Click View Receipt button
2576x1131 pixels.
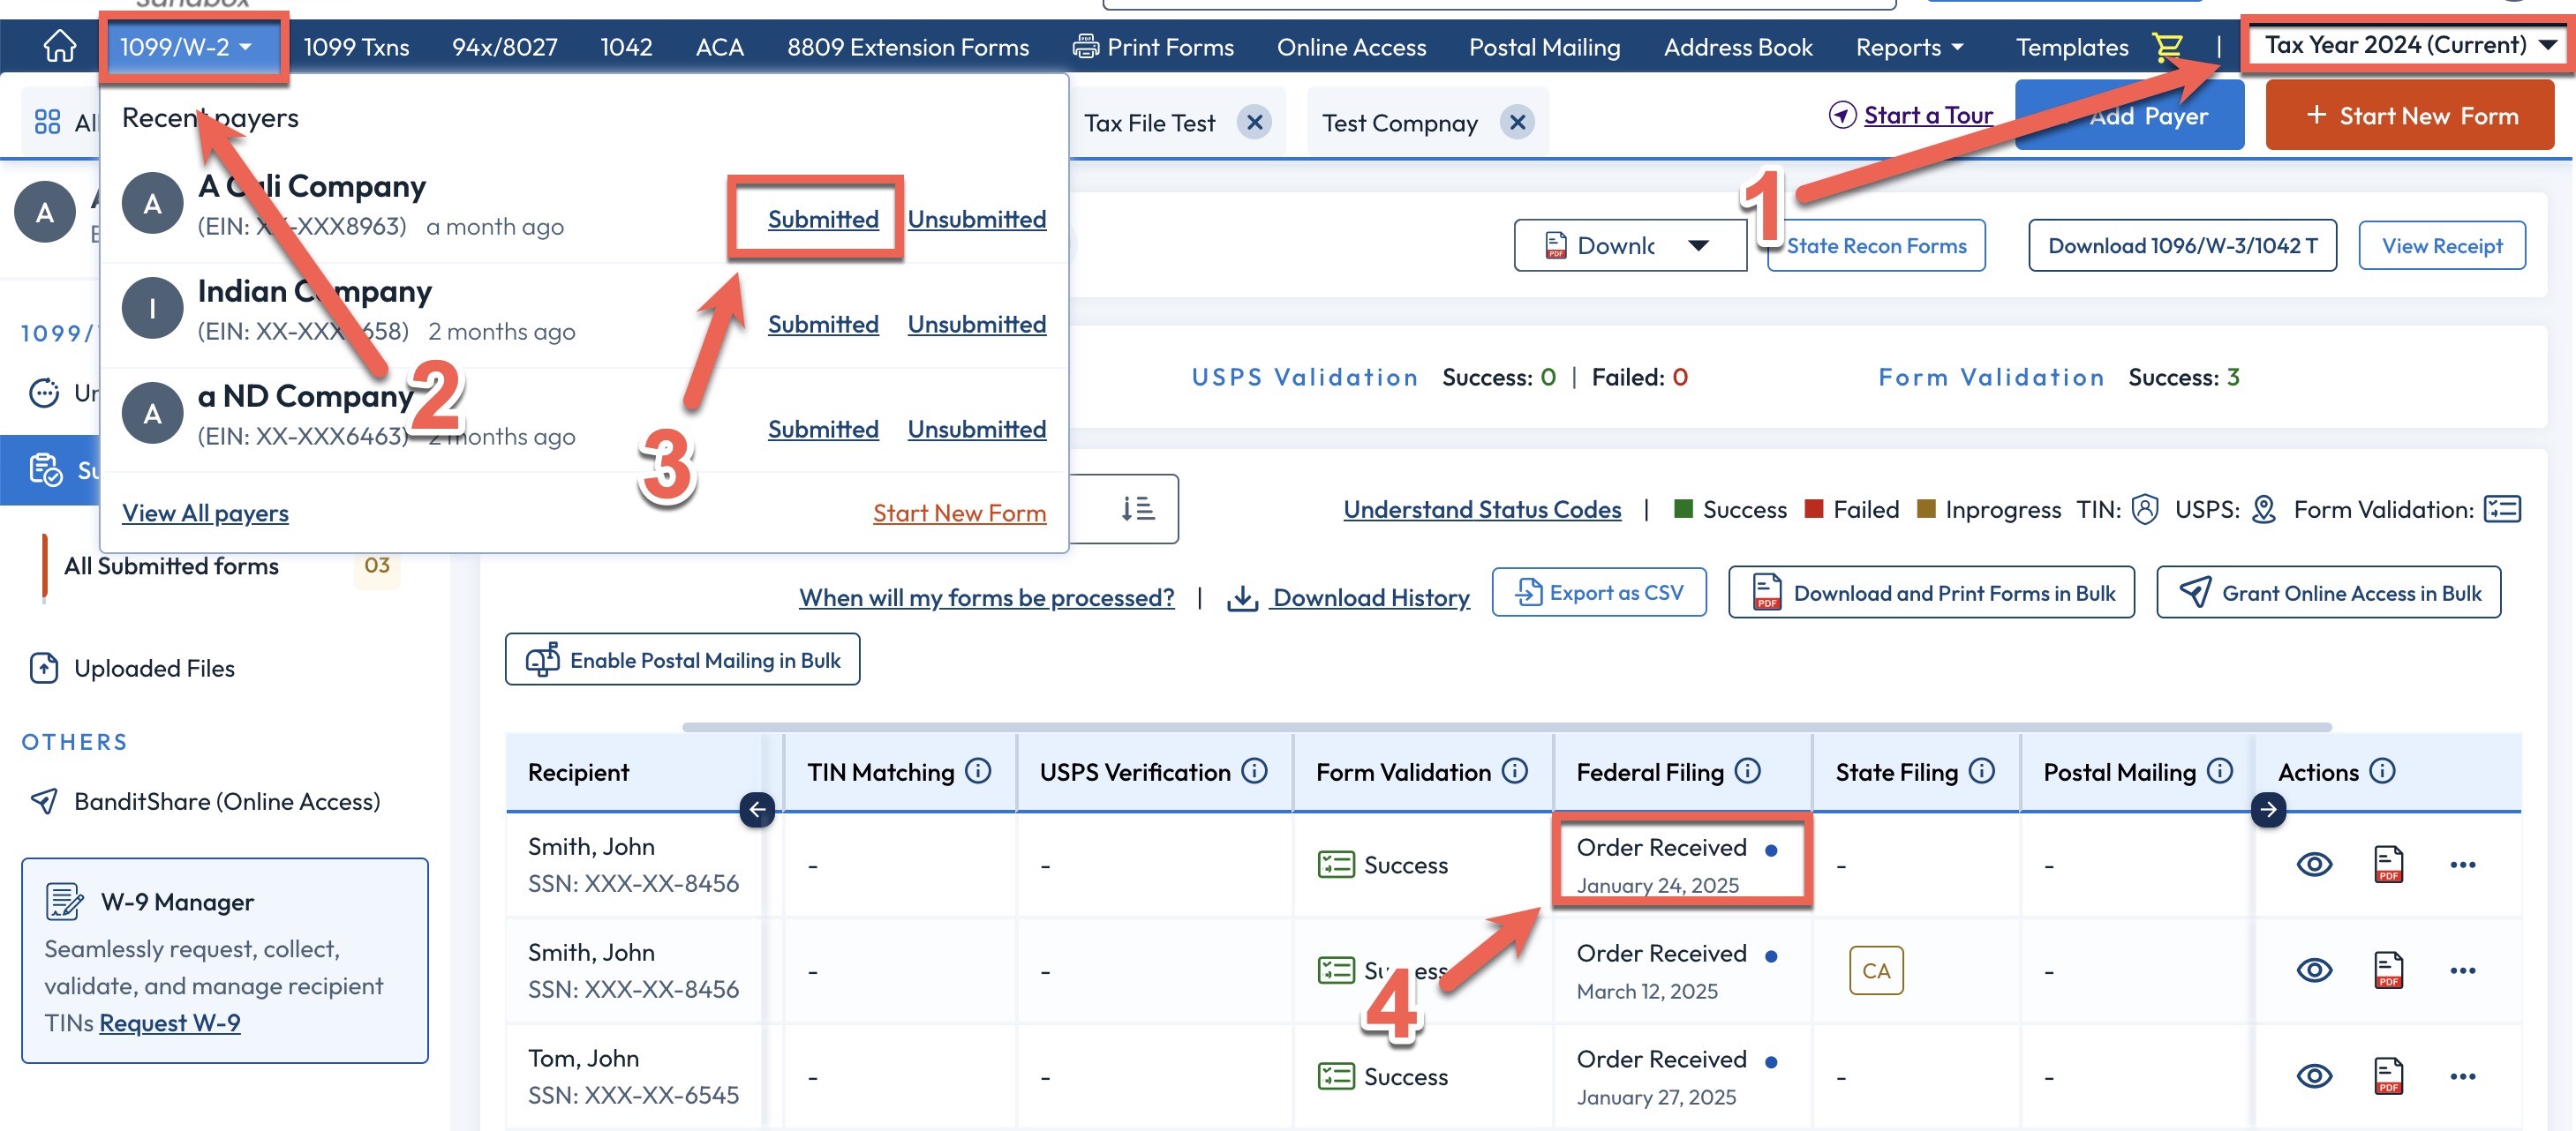[2441, 246]
